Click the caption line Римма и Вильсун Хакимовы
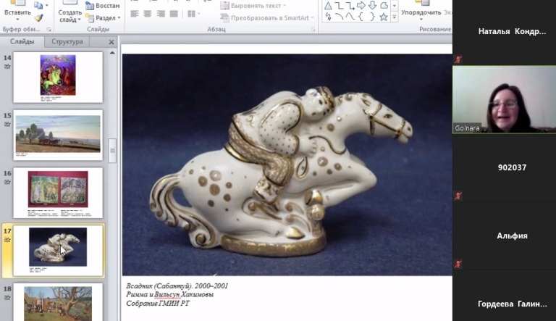The image size is (556, 321). pos(170,295)
